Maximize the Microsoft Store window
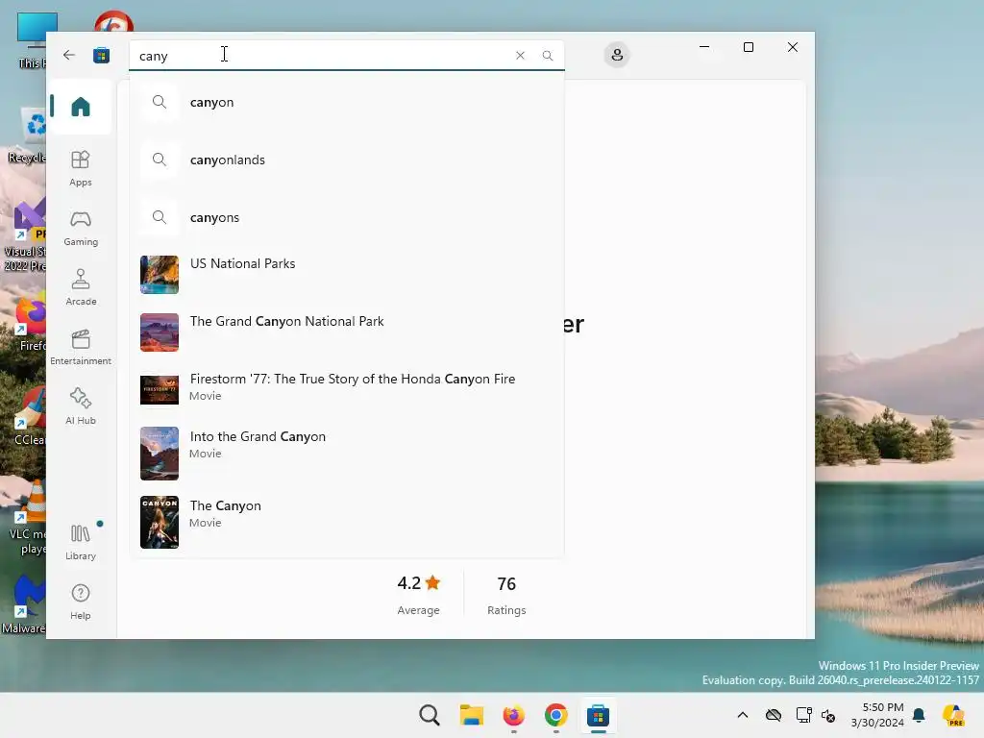984x738 pixels. [x=748, y=47]
